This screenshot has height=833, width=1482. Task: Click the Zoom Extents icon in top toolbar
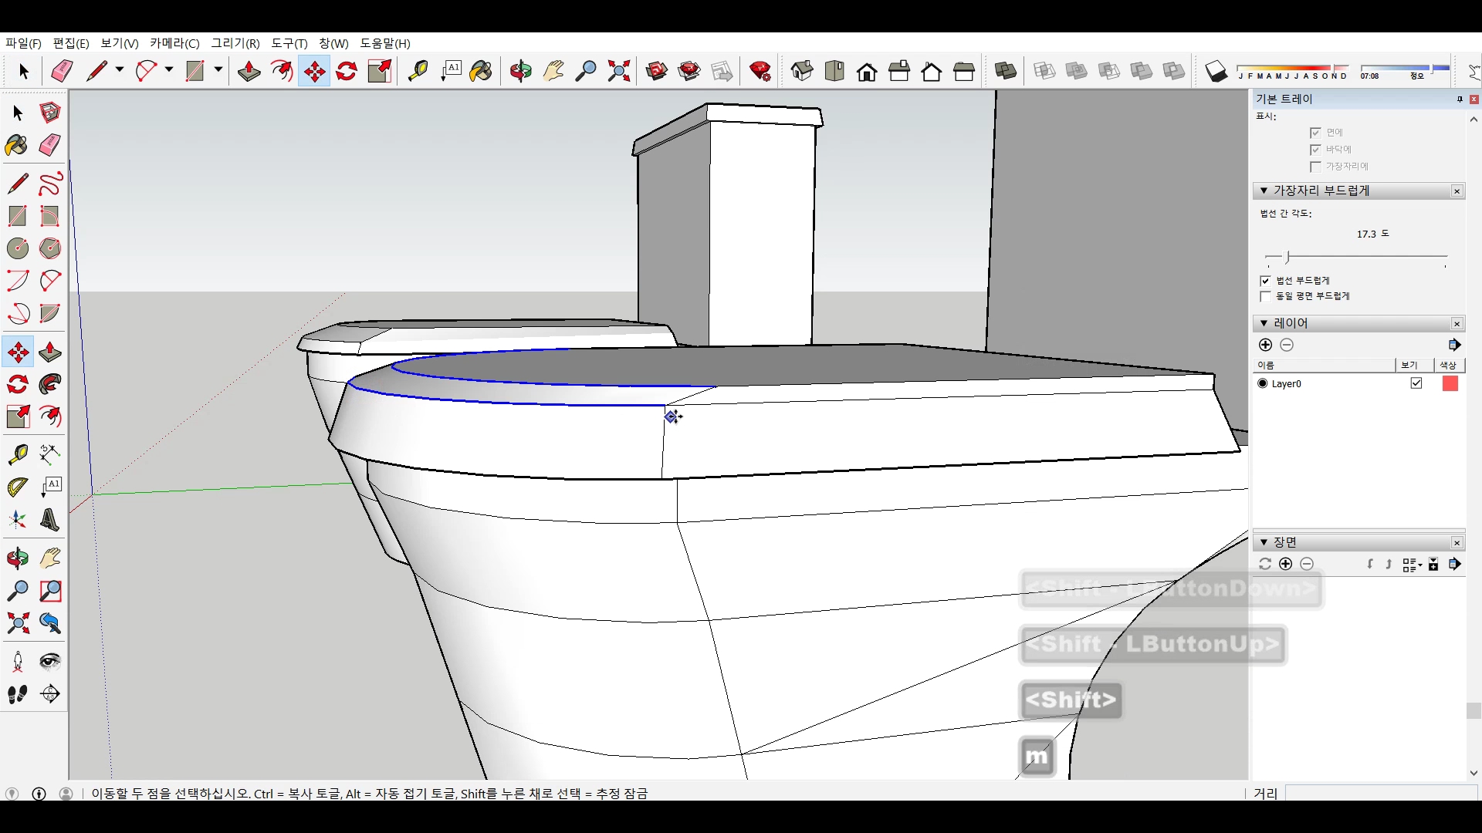pyautogui.click(x=618, y=72)
